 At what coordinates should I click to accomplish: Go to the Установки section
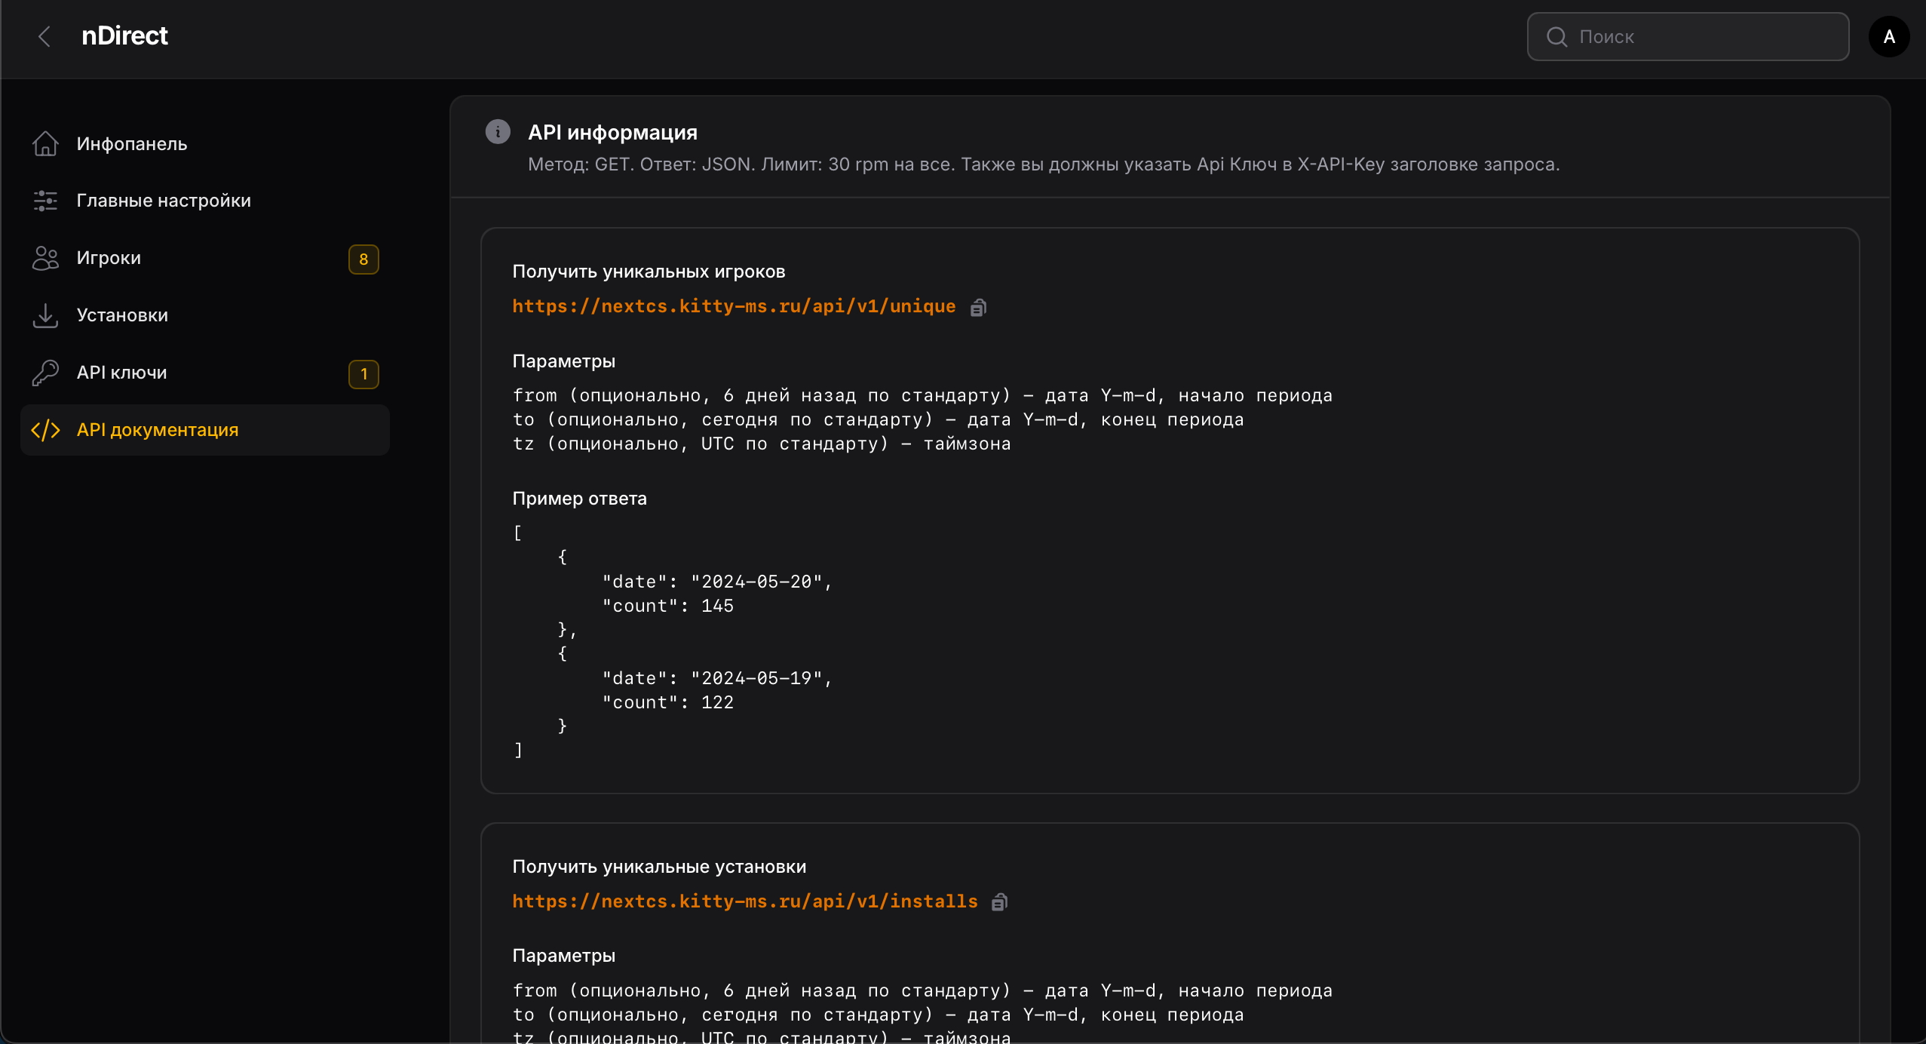(x=122, y=315)
